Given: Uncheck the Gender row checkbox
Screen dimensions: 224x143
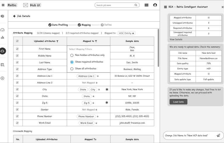Looking at the screenshot, I should click(x=17, y=110).
